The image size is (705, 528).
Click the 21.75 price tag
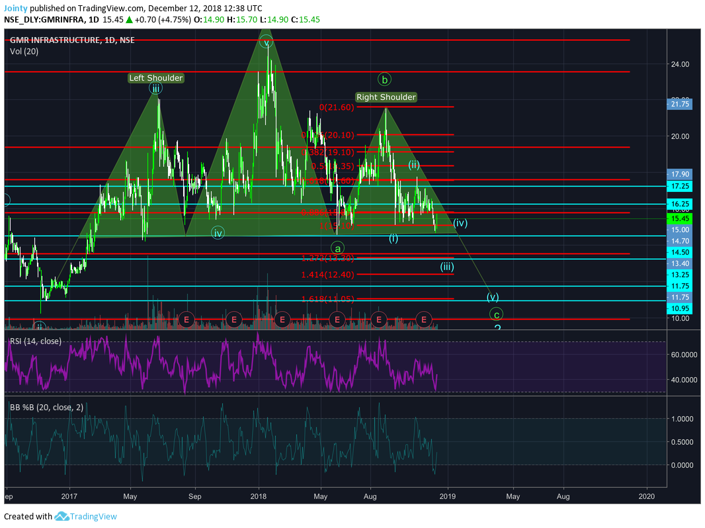click(679, 104)
